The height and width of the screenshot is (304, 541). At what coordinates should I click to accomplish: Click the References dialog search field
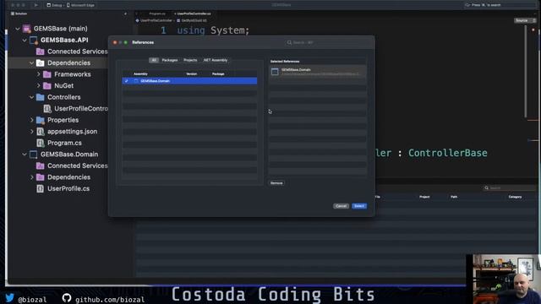[327, 42]
